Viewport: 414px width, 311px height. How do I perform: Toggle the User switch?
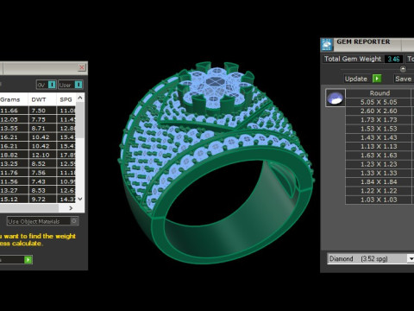[x=71, y=85]
